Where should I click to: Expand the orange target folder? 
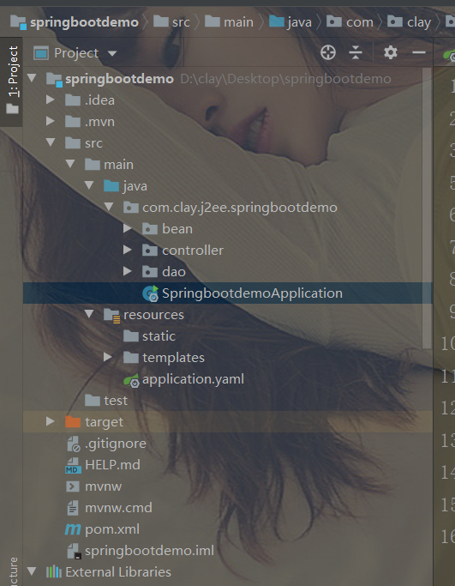point(51,421)
